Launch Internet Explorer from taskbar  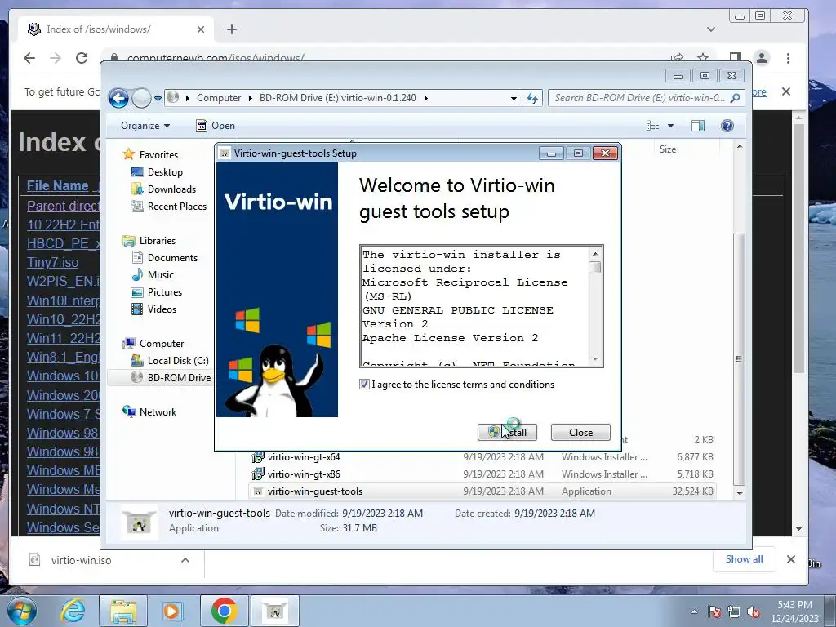tap(73, 611)
